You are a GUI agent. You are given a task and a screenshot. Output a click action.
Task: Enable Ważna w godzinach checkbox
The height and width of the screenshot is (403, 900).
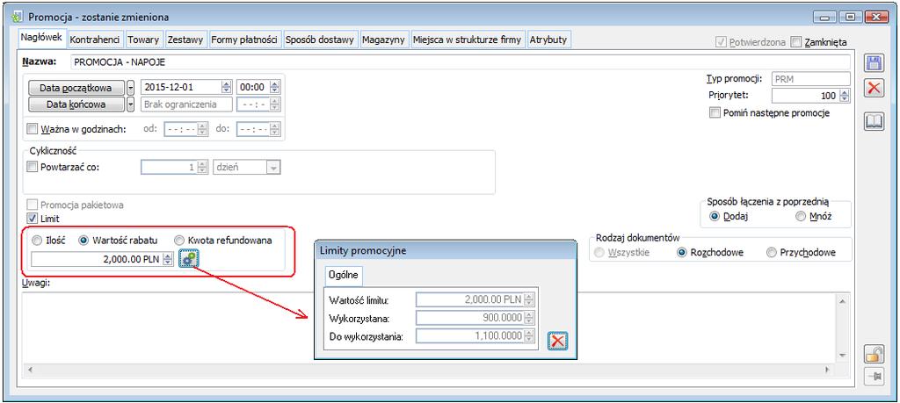click(x=33, y=128)
